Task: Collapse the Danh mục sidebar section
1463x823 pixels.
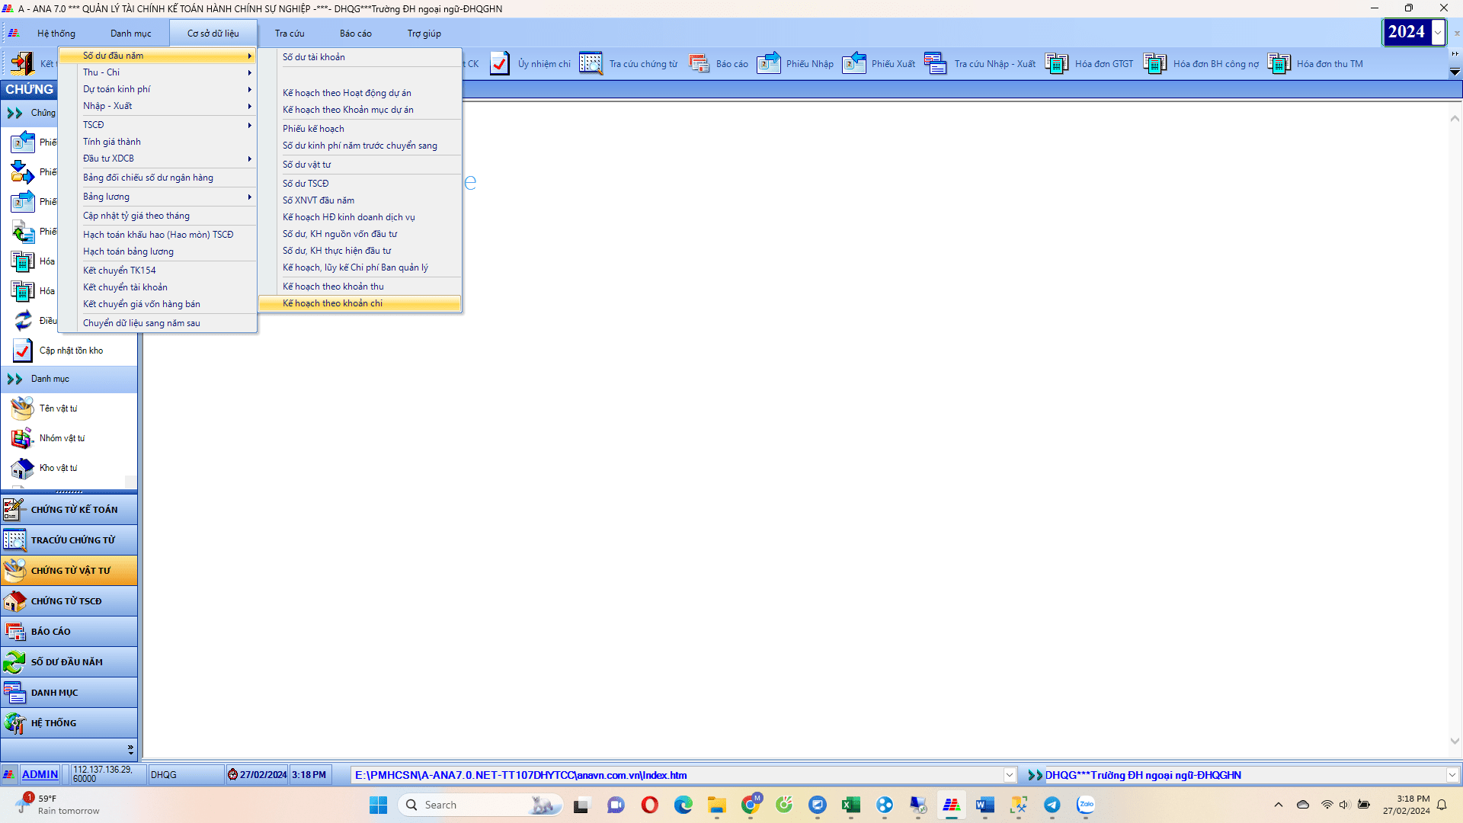Action: coord(14,379)
